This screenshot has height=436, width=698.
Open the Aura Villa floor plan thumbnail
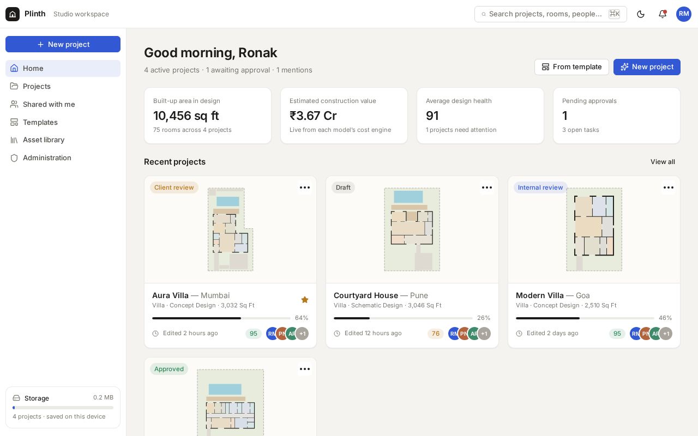230,229
